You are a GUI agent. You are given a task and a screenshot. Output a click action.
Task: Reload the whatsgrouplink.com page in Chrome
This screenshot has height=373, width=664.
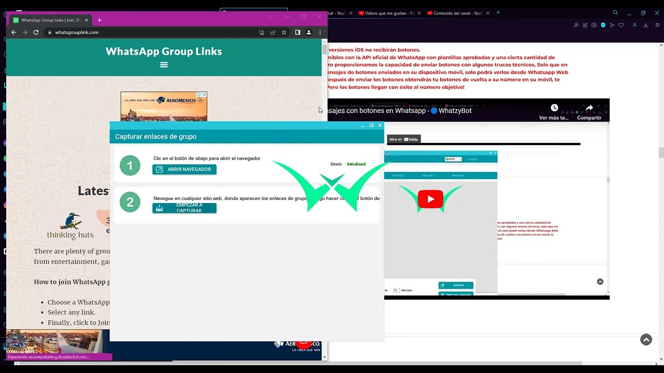[36, 32]
